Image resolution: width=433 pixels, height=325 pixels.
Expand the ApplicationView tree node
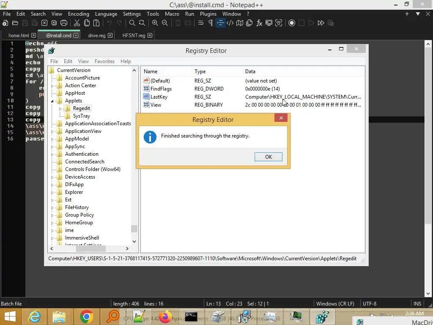52,132
